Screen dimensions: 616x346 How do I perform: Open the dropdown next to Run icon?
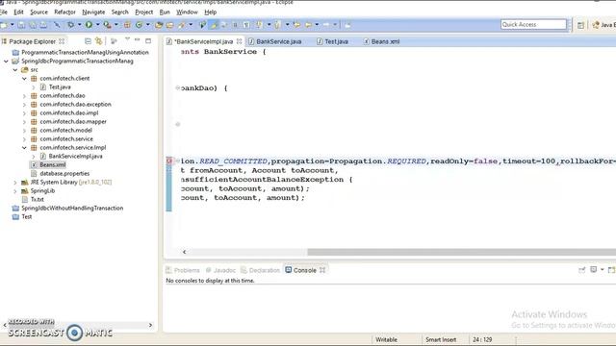tap(97, 25)
